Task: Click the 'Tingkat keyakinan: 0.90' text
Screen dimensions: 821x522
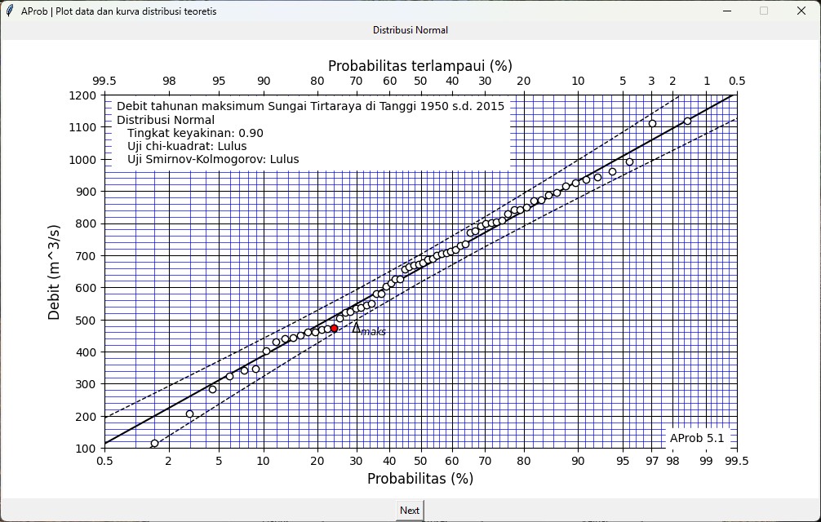Action: point(195,133)
